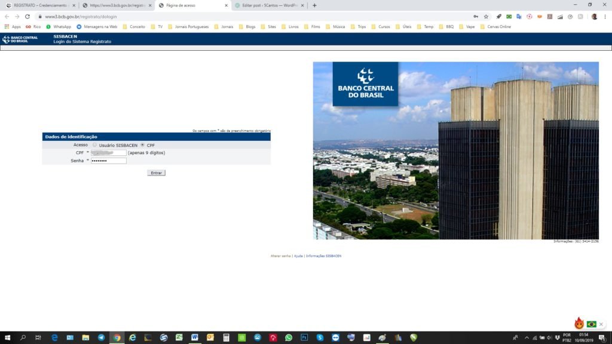Image resolution: width=612 pixels, height=344 pixels.
Task: Dismiss the Hola popup with its X
Action: click(x=601, y=324)
